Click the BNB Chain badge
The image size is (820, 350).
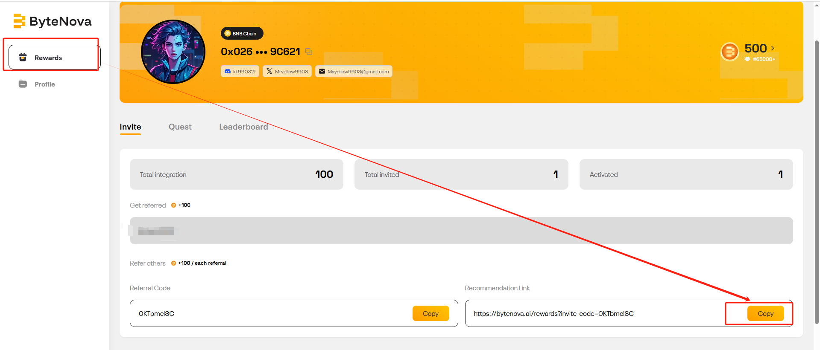click(x=242, y=33)
